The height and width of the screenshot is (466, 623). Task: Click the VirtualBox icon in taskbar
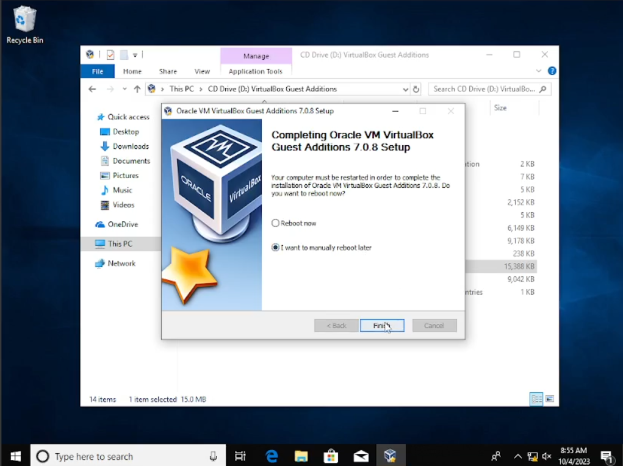click(390, 456)
